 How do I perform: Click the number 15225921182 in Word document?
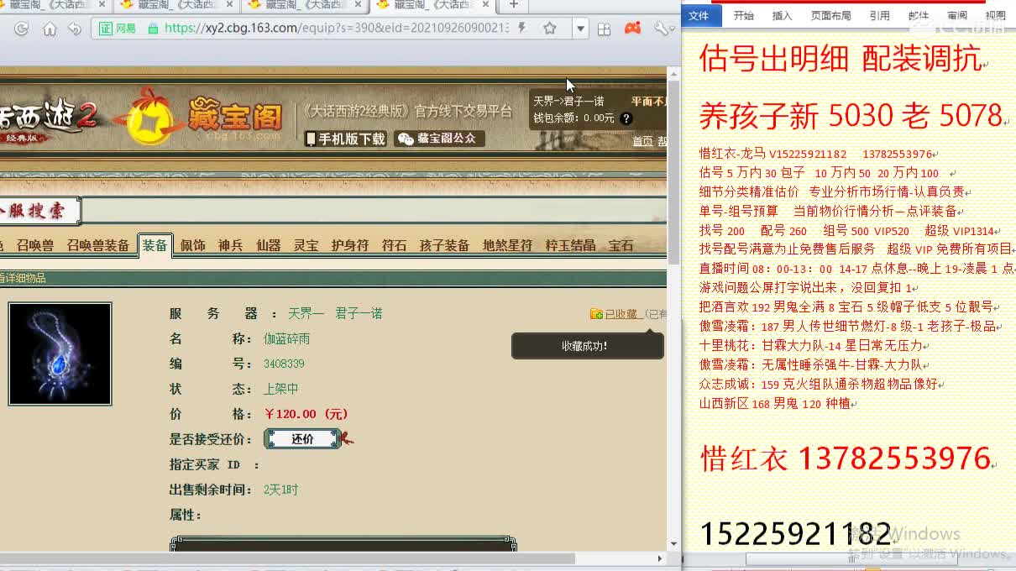pyautogui.click(x=795, y=532)
